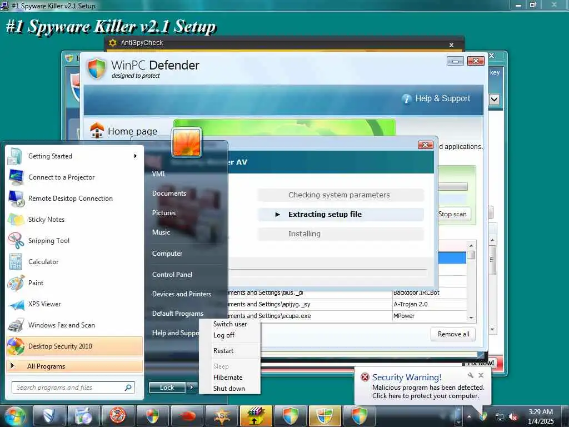Click the WinPC Defender shield logo

click(97, 68)
